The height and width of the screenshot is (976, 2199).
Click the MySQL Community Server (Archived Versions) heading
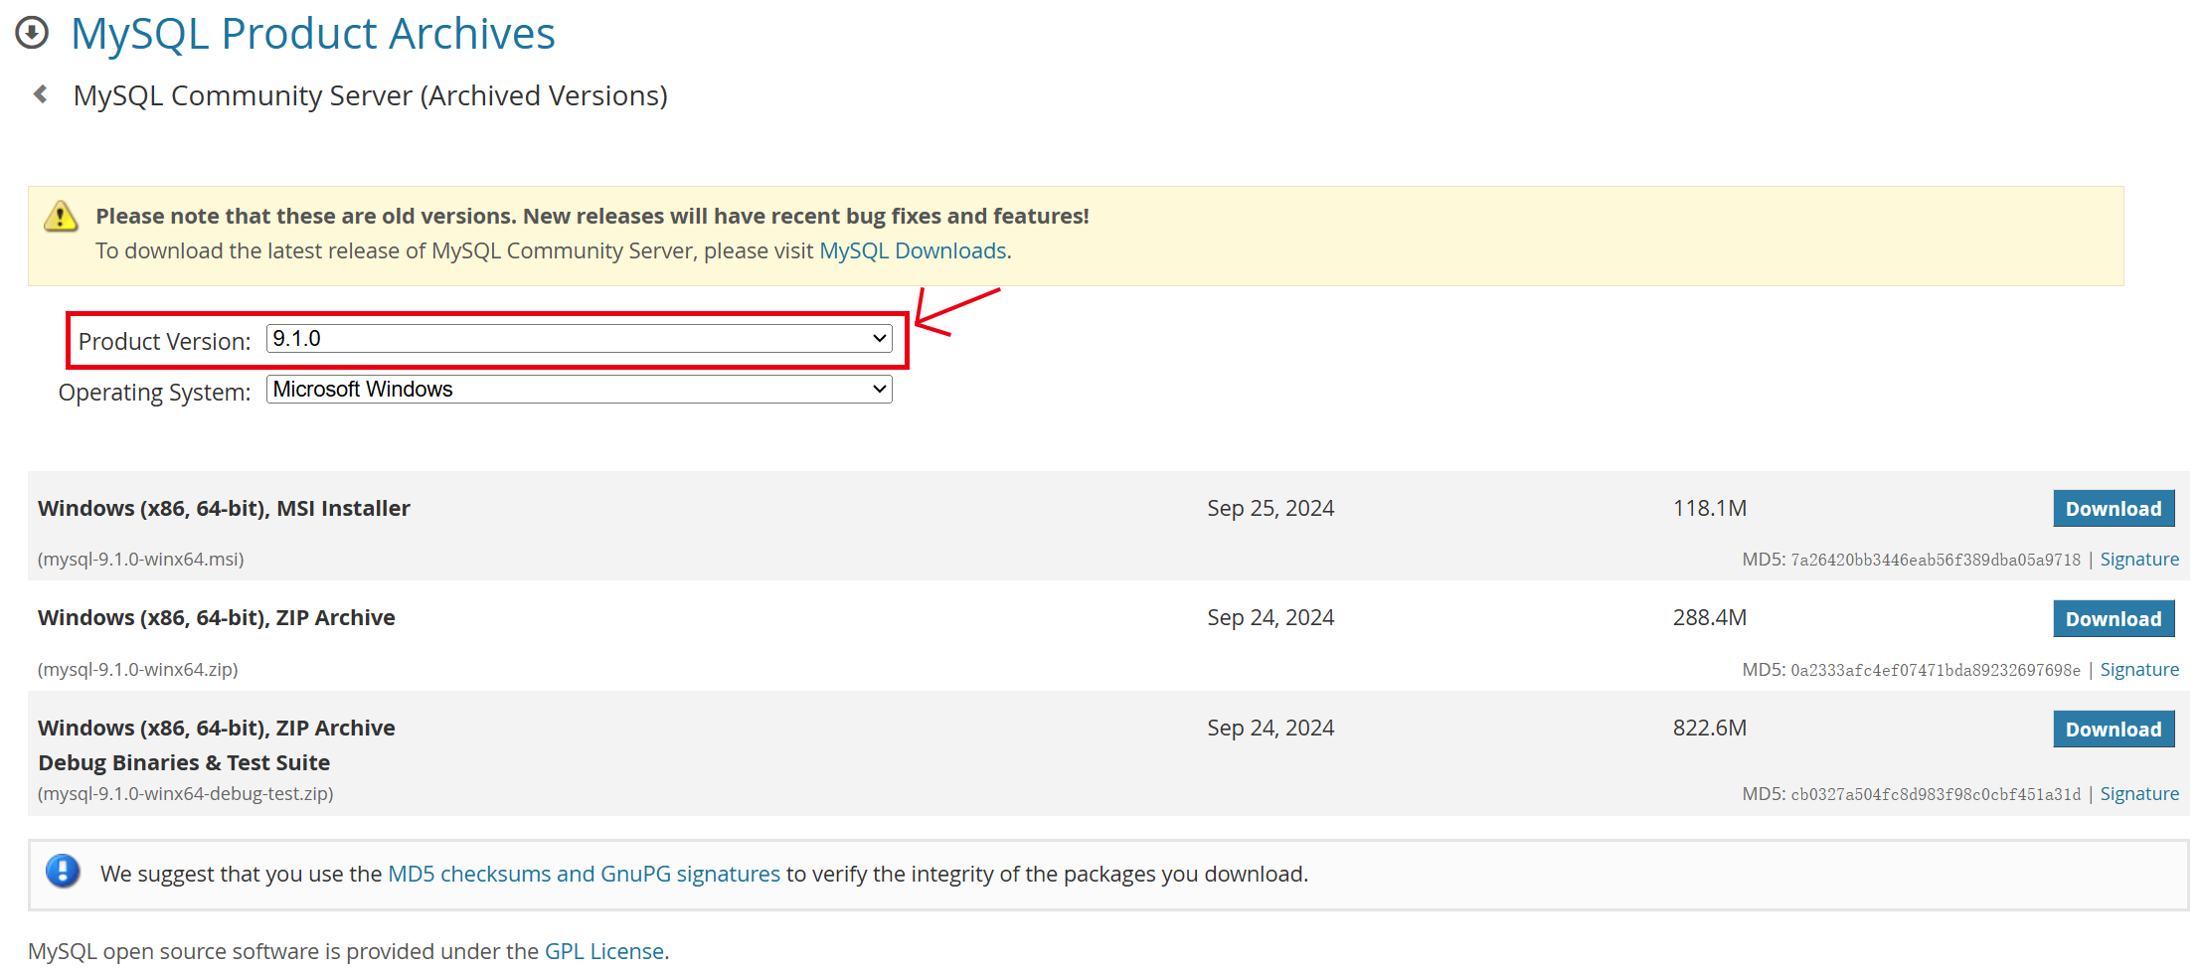(x=370, y=95)
